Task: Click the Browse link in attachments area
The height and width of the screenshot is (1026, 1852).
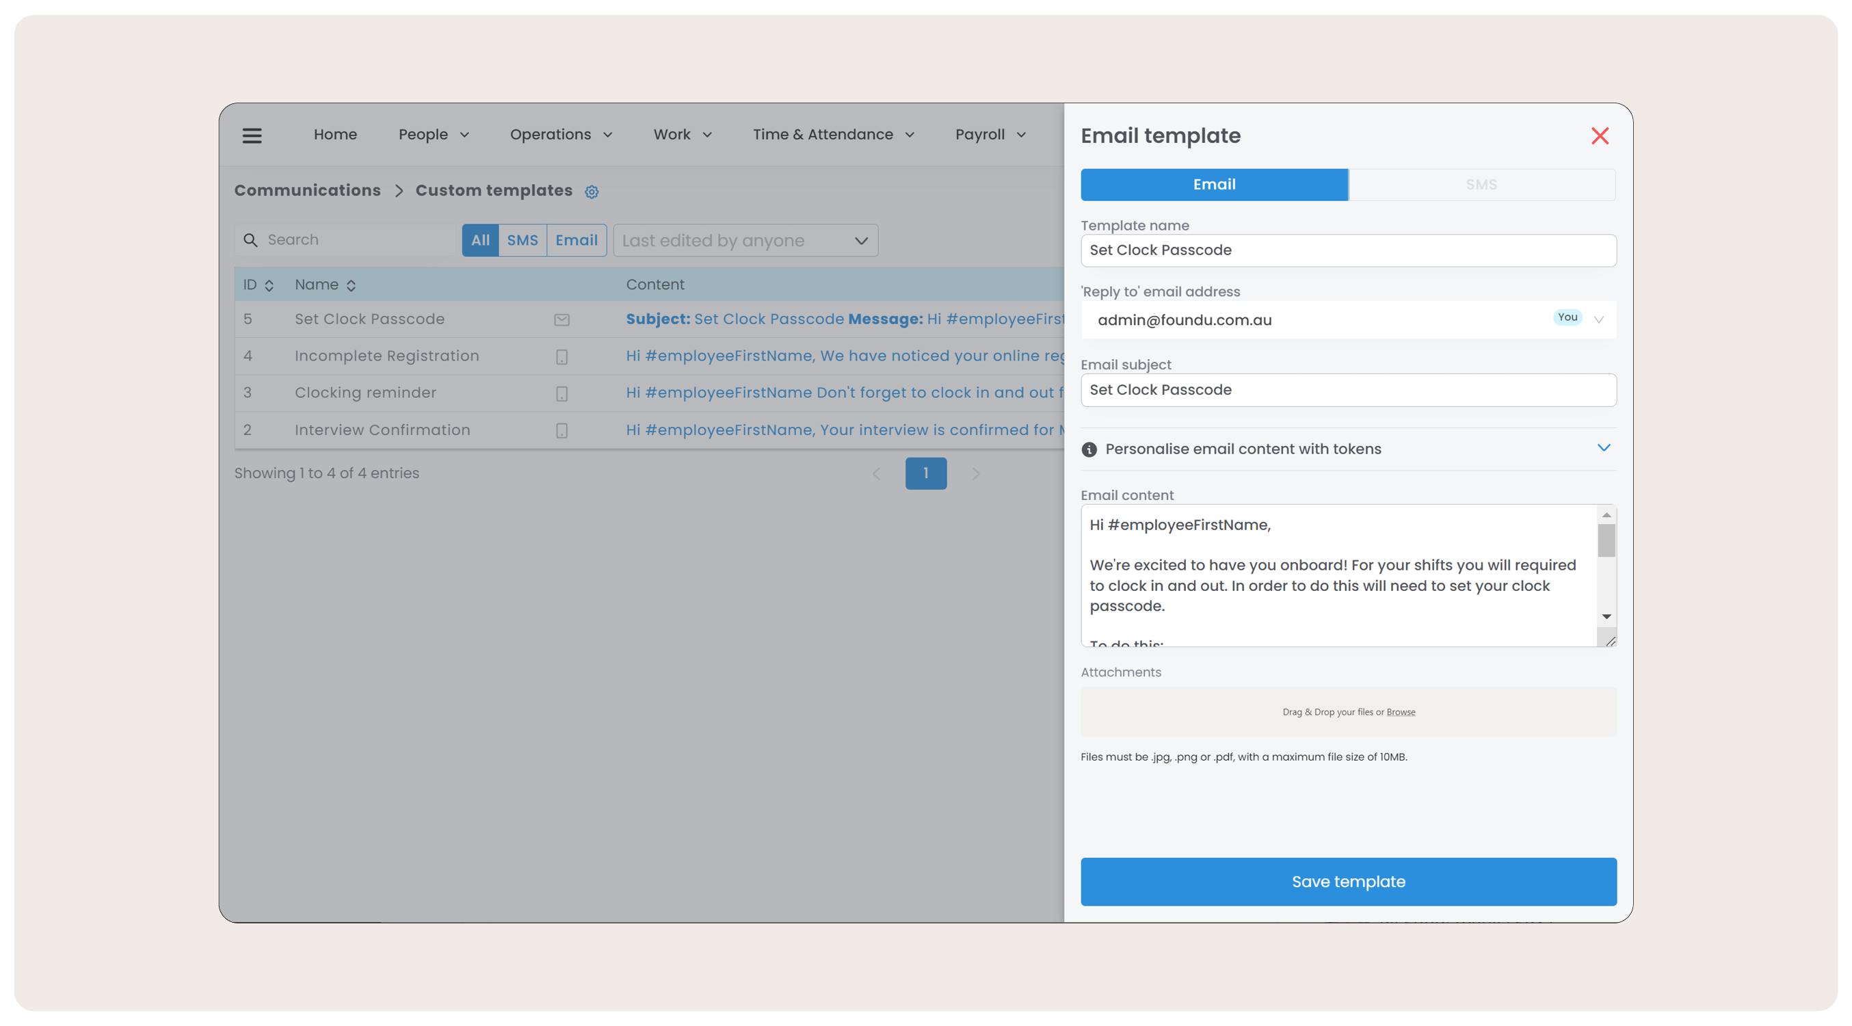Action: [x=1401, y=712]
